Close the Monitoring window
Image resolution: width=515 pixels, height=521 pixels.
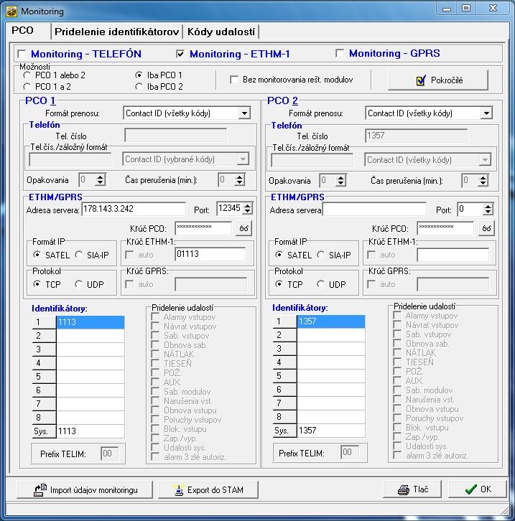[493, 9]
